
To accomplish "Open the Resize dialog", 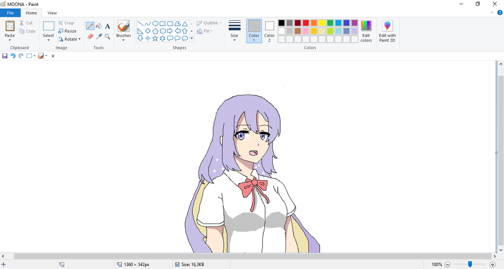I will pyautogui.click(x=67, y=31).
